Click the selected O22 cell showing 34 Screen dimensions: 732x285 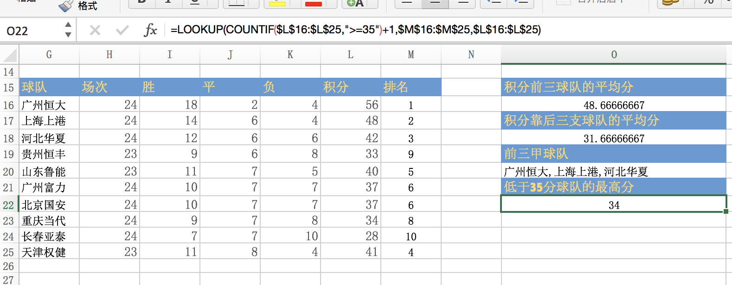(614, 204)
